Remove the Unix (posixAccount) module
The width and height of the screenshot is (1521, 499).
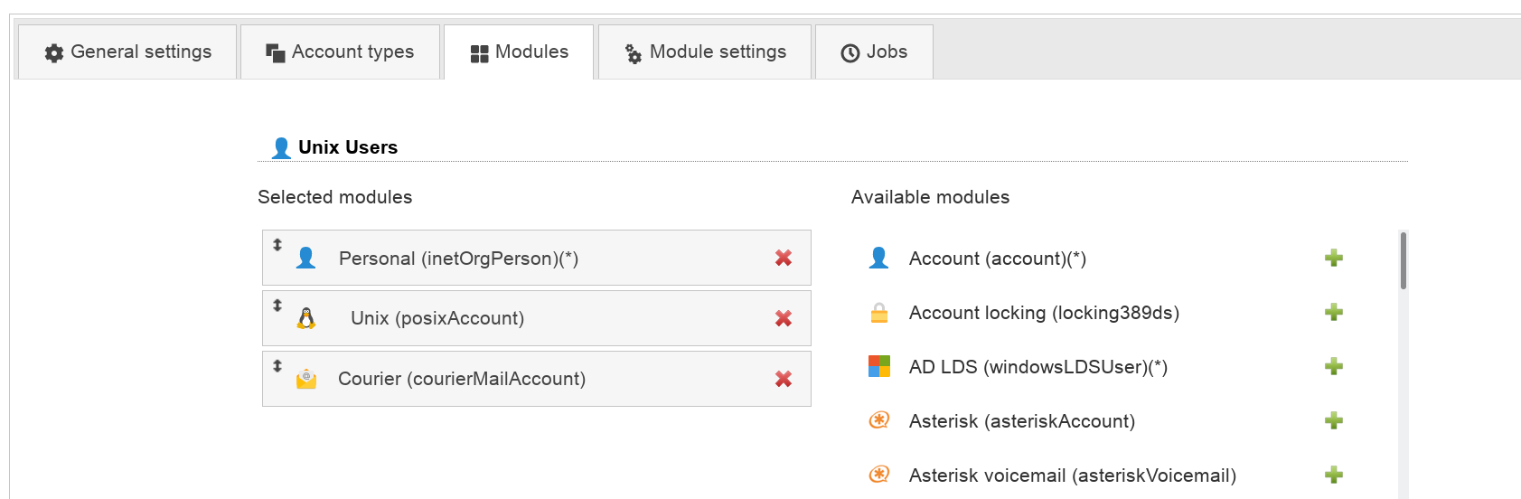pyautogui.click(x=784, y=318)
